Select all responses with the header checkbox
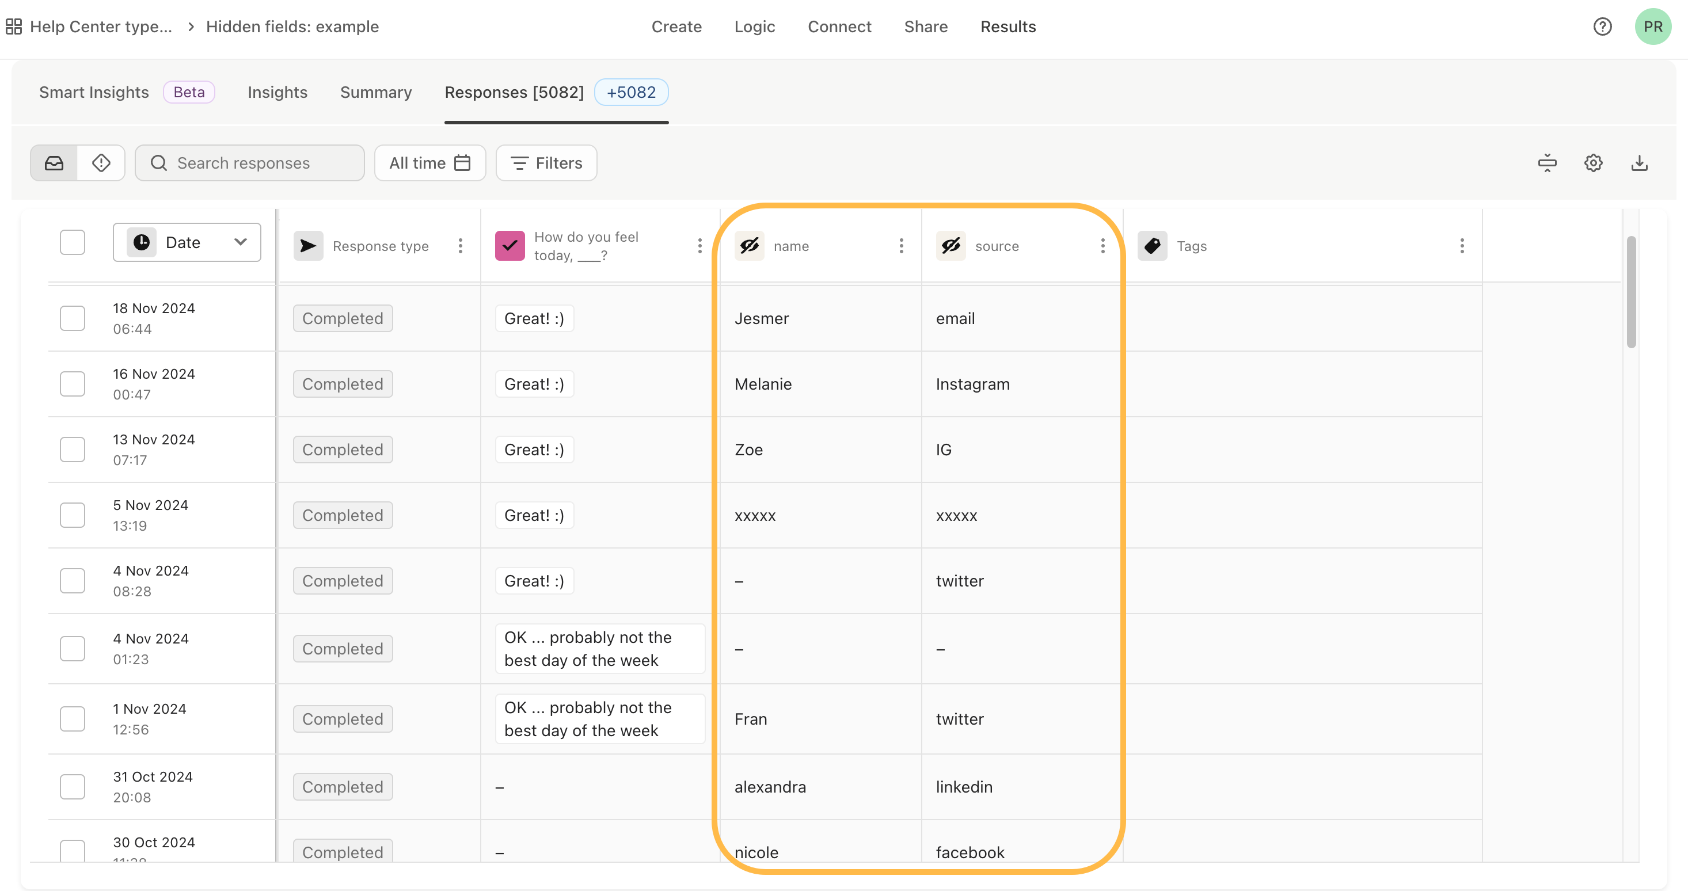 click(72, 242)
